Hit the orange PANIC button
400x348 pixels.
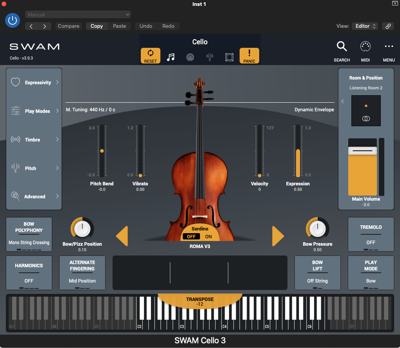pos(249,56)
